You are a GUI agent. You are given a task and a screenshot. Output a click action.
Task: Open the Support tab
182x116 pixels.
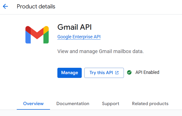(110, 104)
